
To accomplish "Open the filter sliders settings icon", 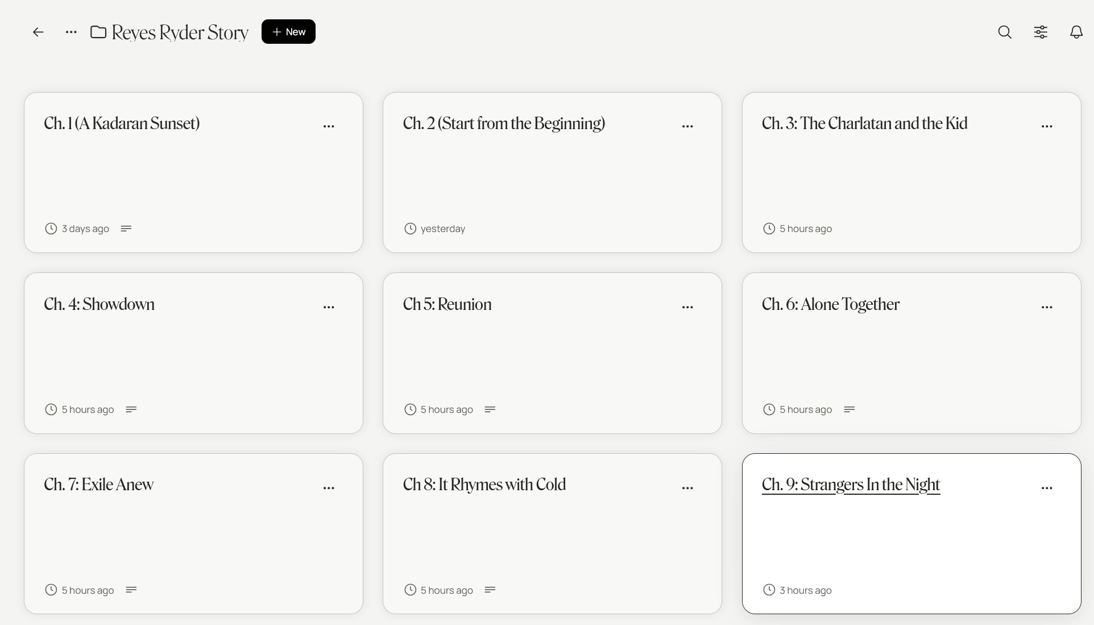I will pos(1041,32).
